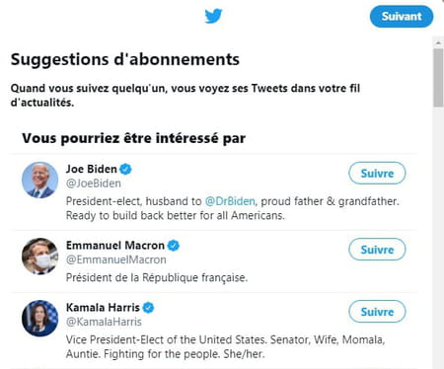Follow Joe Biden with Suivre button

377,173
